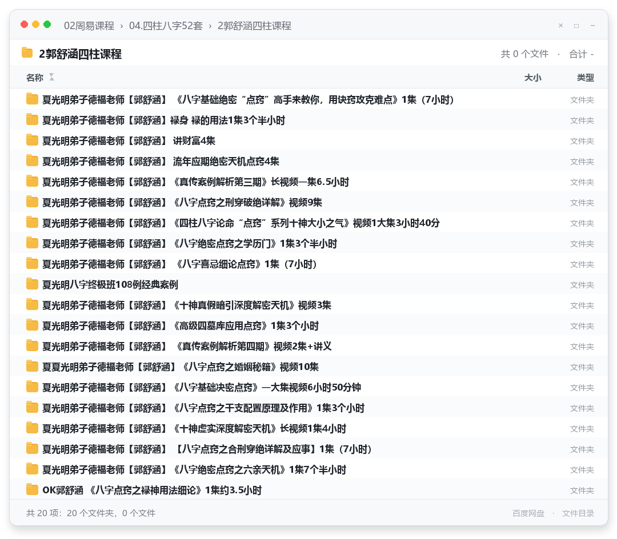
Task: Sort list by 大小 column header
Action: [x=533, y=78]
